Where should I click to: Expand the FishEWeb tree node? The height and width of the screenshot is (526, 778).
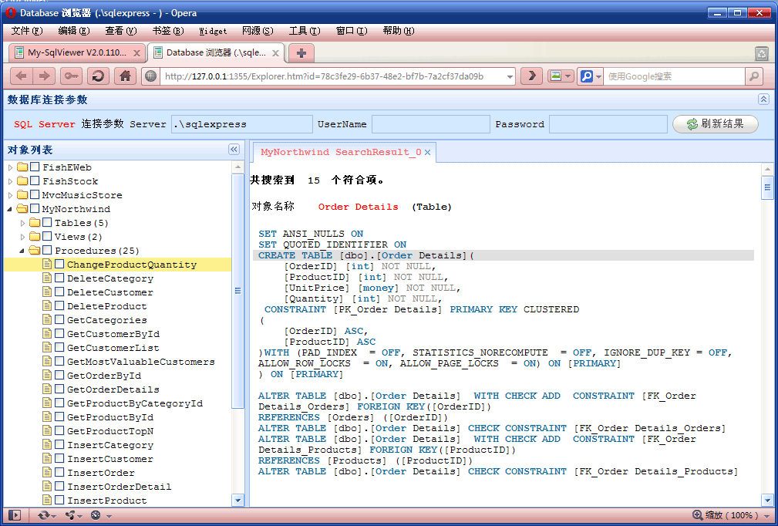(11, 167)
